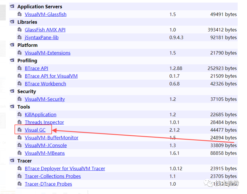Select the Security category header
The image size is (247, 194).
pos(26,91)
